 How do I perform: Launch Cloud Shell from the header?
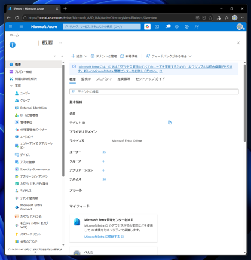point(157,27)
